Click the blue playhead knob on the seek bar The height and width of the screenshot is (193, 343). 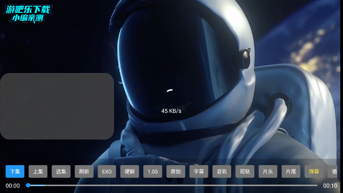coord(28,185)
